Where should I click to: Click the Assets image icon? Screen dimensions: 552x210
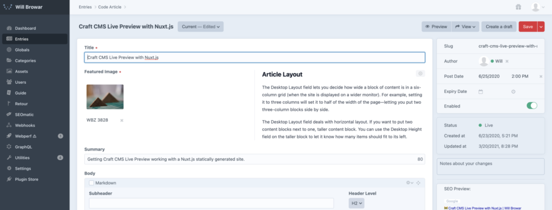click(x=9, y=72)
